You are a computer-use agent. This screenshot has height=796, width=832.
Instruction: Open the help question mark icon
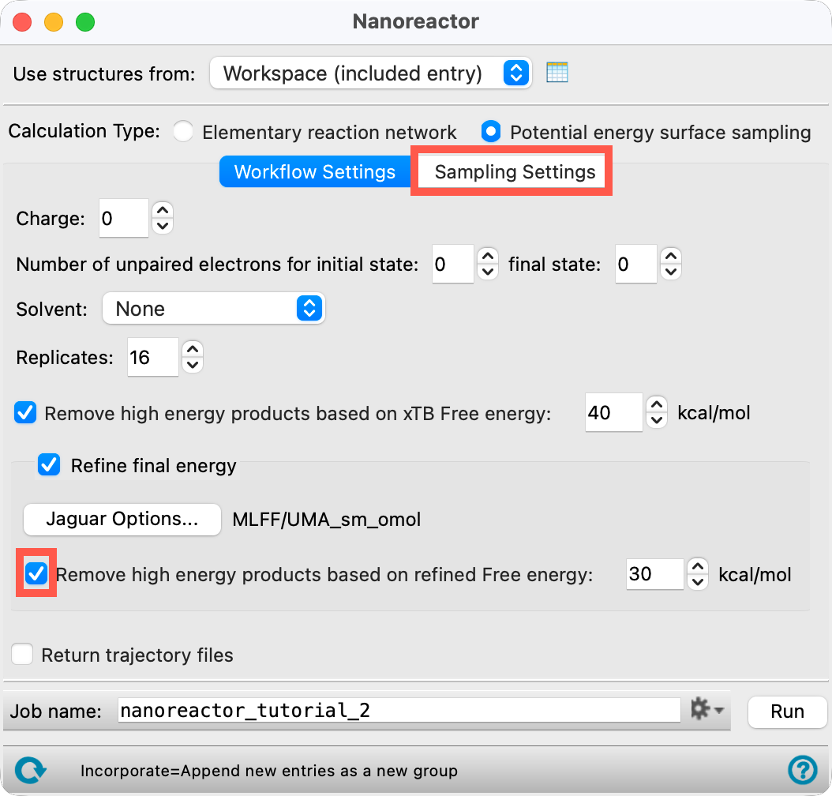pos(802,769)
